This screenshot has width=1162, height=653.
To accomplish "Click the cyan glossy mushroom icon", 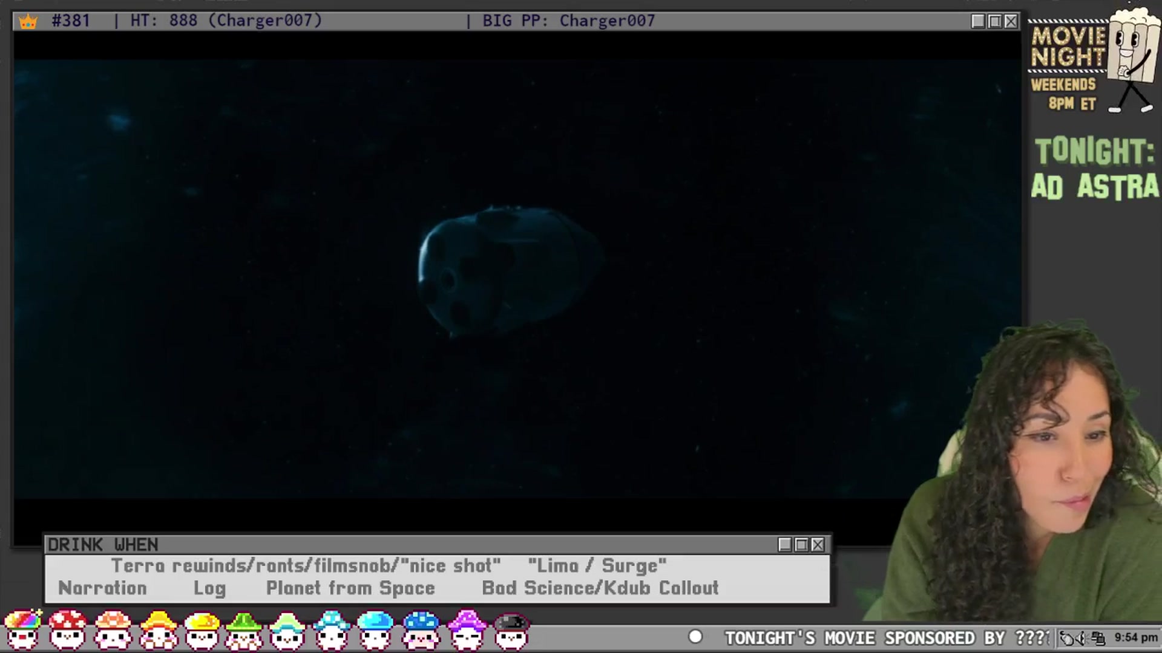I will click(x=376, y=630).
